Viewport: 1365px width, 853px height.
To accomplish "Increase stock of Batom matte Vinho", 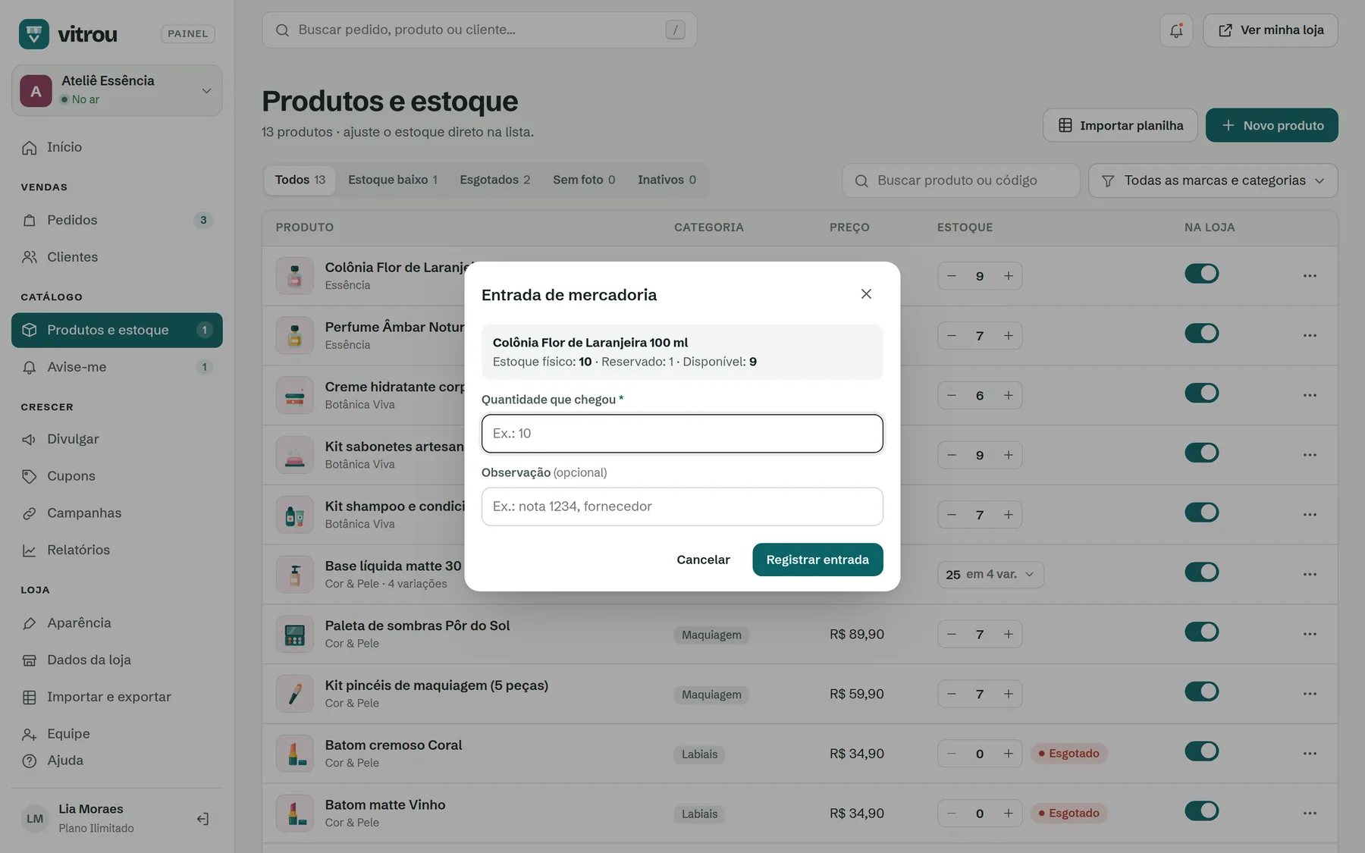I will pyautogui.click(x=1008, y=814).
